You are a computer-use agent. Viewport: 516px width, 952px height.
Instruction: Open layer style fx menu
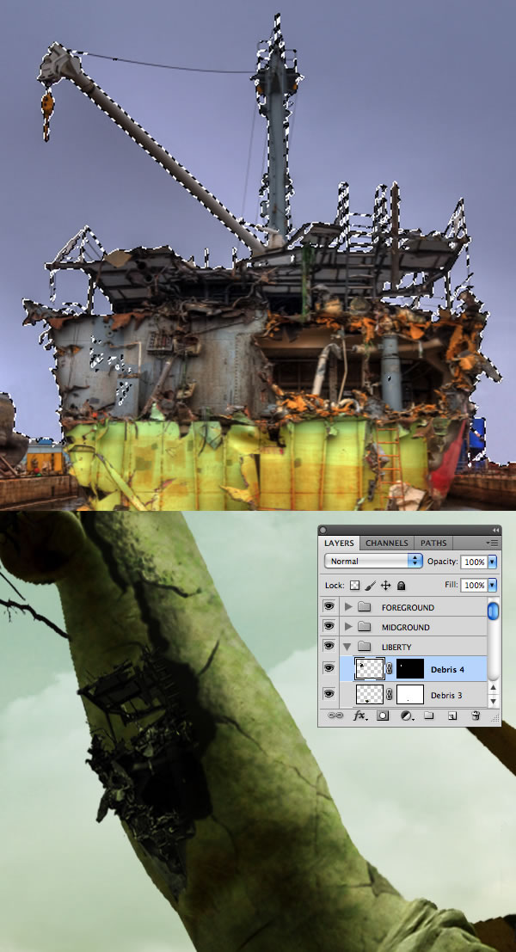[360, 716]
